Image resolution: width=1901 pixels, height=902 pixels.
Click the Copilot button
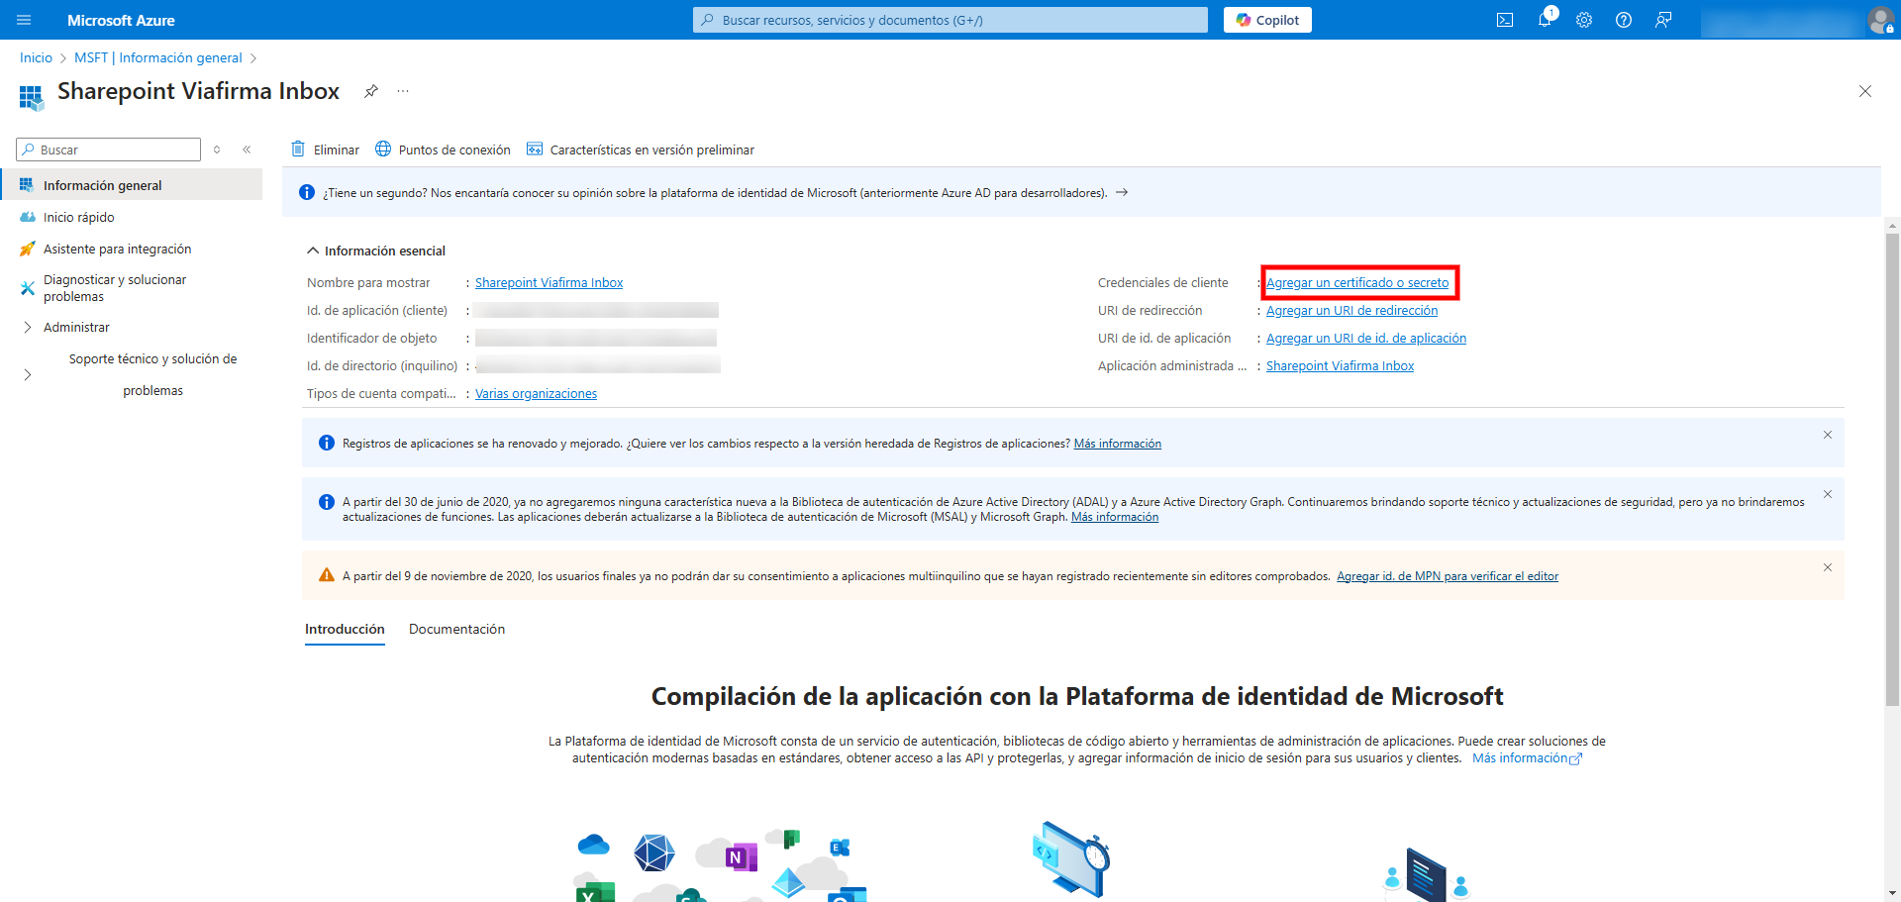click(x=1266, y=20)
